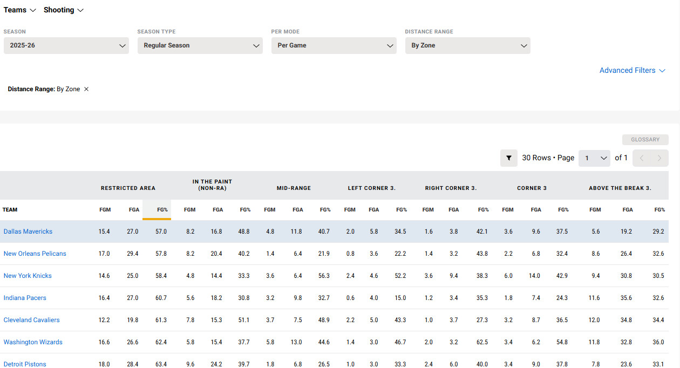Go to the next page arrow

pyautogui.click(x=659, y=158)
